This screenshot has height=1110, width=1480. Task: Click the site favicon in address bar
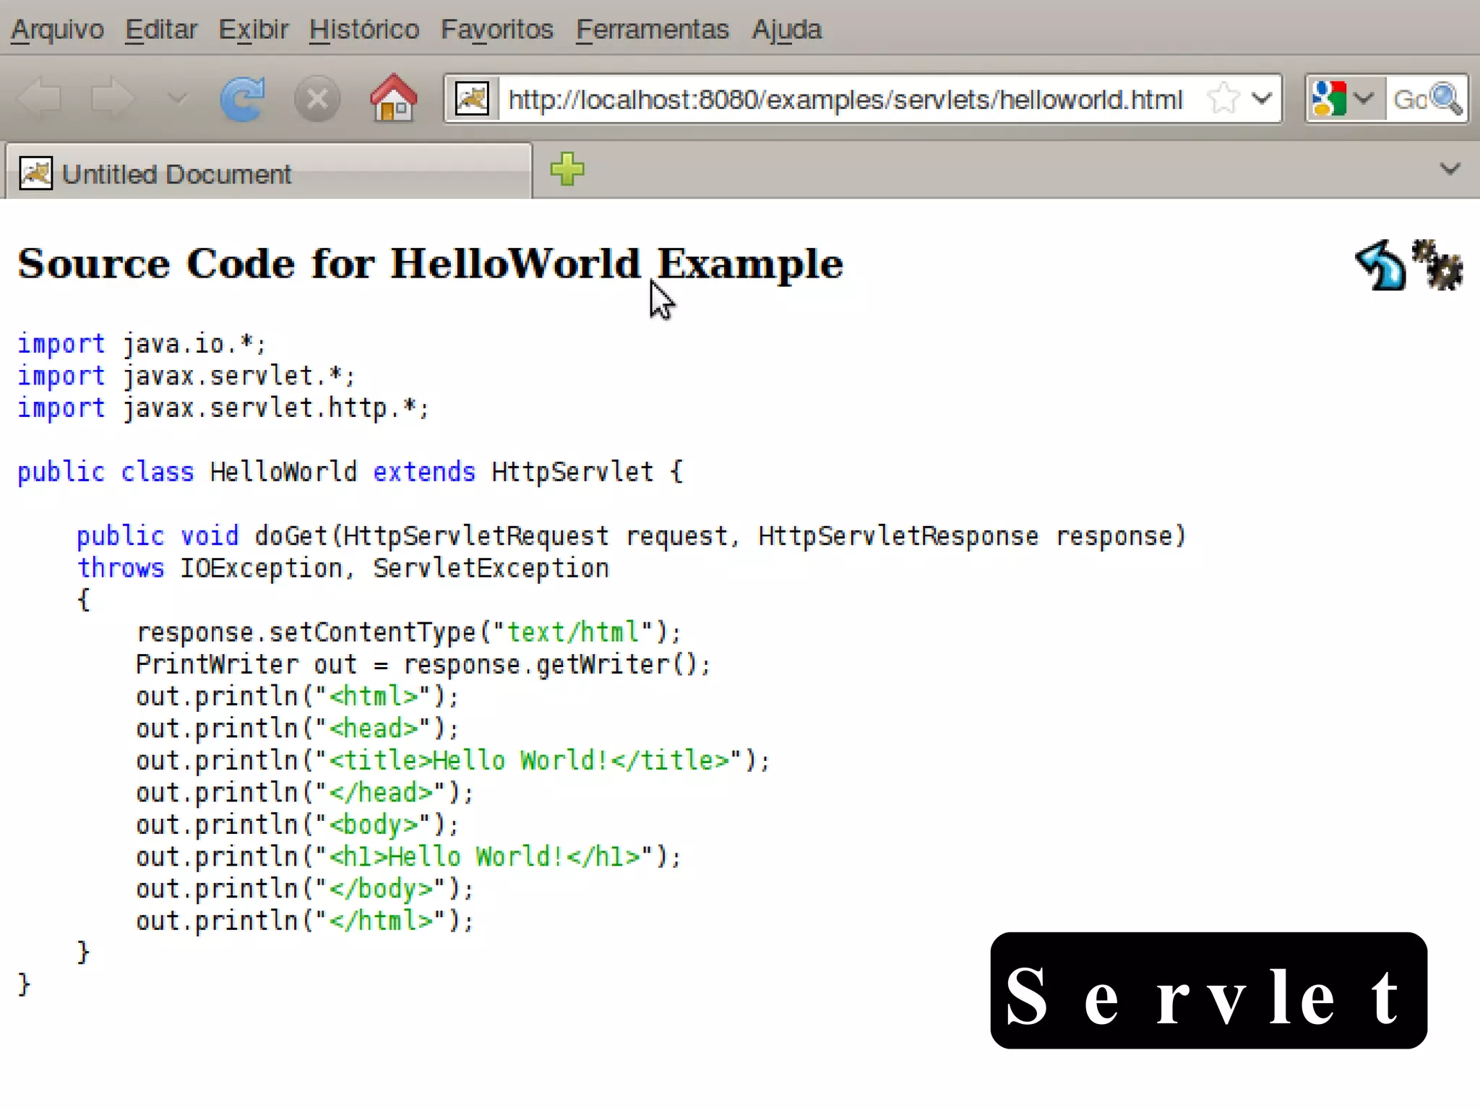(x=472, y=98)
